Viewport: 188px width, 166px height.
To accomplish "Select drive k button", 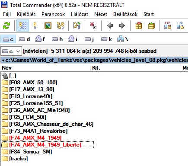I will 106,39.
